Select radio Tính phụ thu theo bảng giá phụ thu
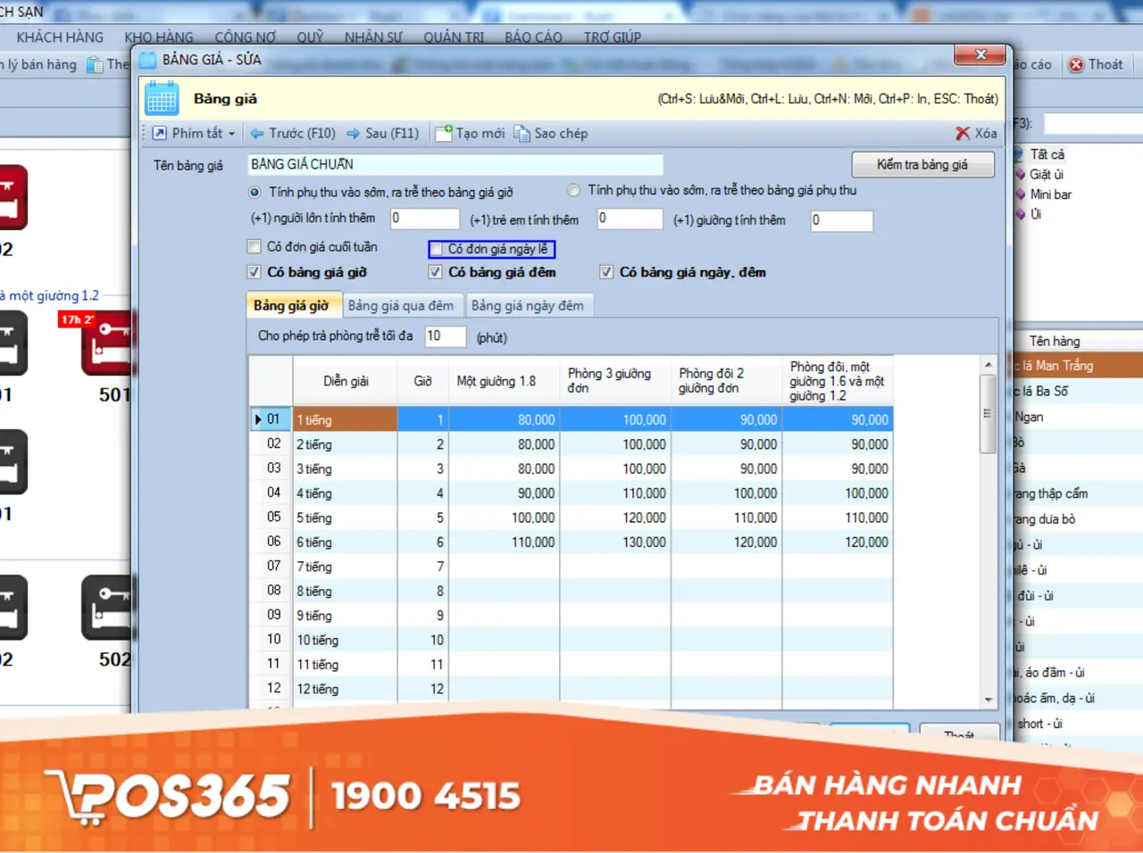This screenshot has width=1143, height=853. click(573, 190)
